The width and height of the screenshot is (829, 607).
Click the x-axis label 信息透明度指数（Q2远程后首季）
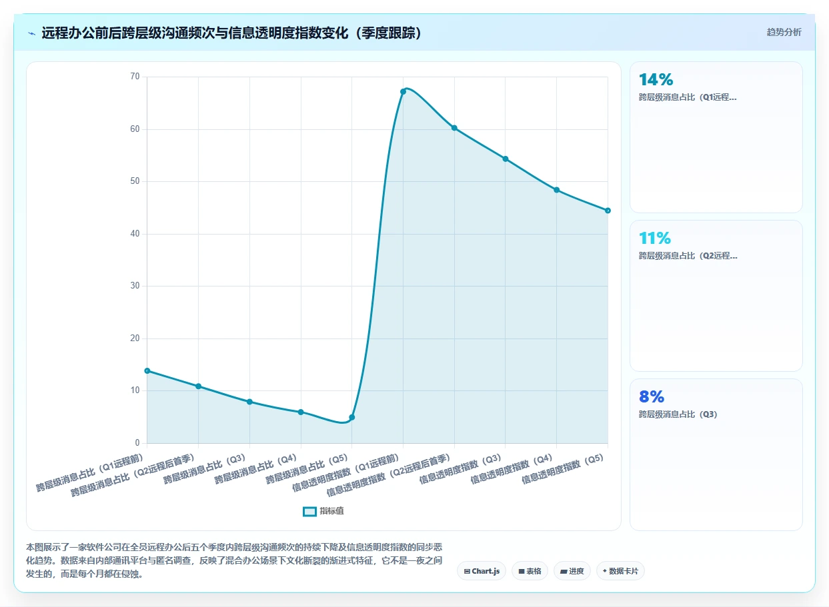click(389, 475)
